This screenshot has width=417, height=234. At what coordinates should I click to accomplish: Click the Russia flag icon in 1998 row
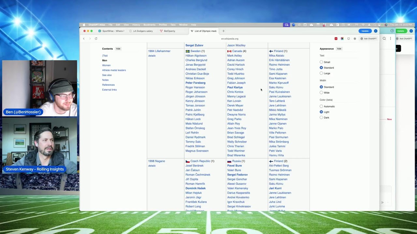229,161
